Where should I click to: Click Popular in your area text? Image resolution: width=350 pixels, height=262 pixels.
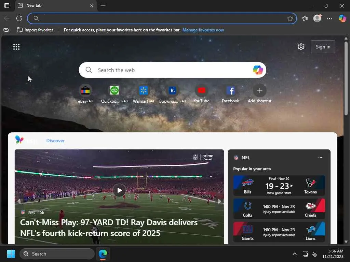click(x=252, y=169)
